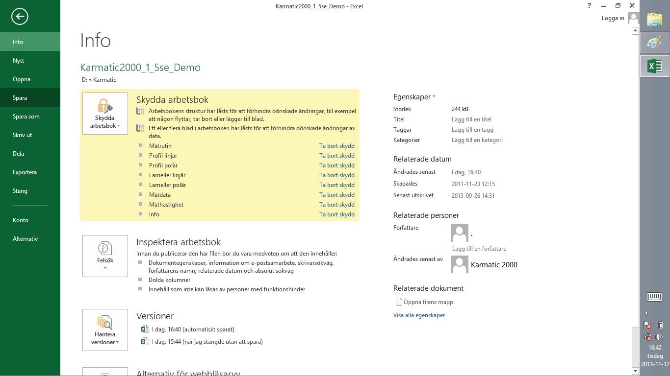
Task: Click the Skapades date 2011-11-23 12:15
Action: point(473,184)
